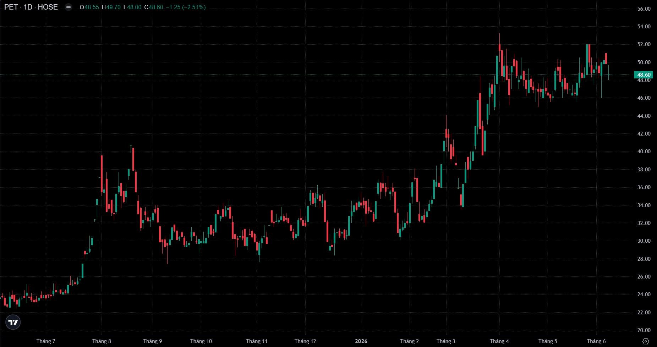This screenshot has width=657, height=347.
Task: Click the 26.00 price scale label
Action: 644,277
